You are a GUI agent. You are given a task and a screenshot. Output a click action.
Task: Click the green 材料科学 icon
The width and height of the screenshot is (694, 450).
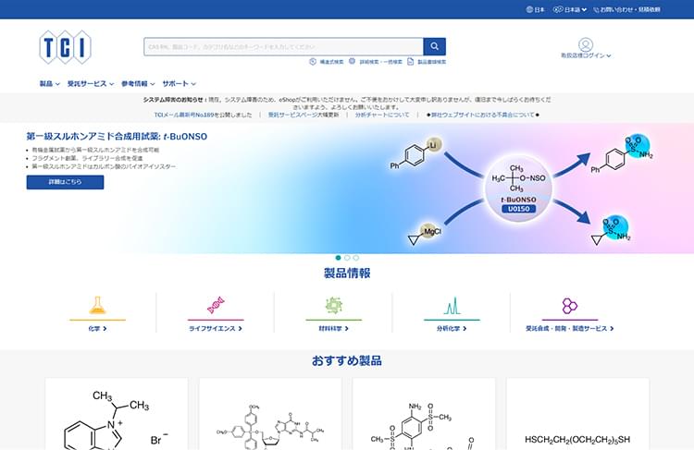point(334,306)
